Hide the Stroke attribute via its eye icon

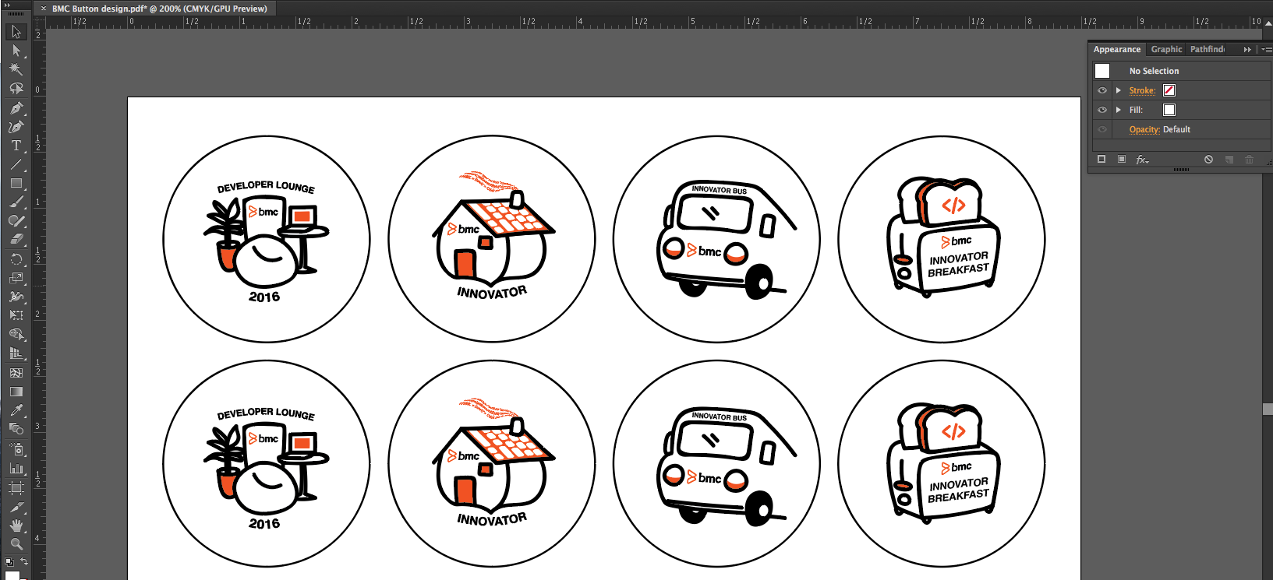(1102, 90)
